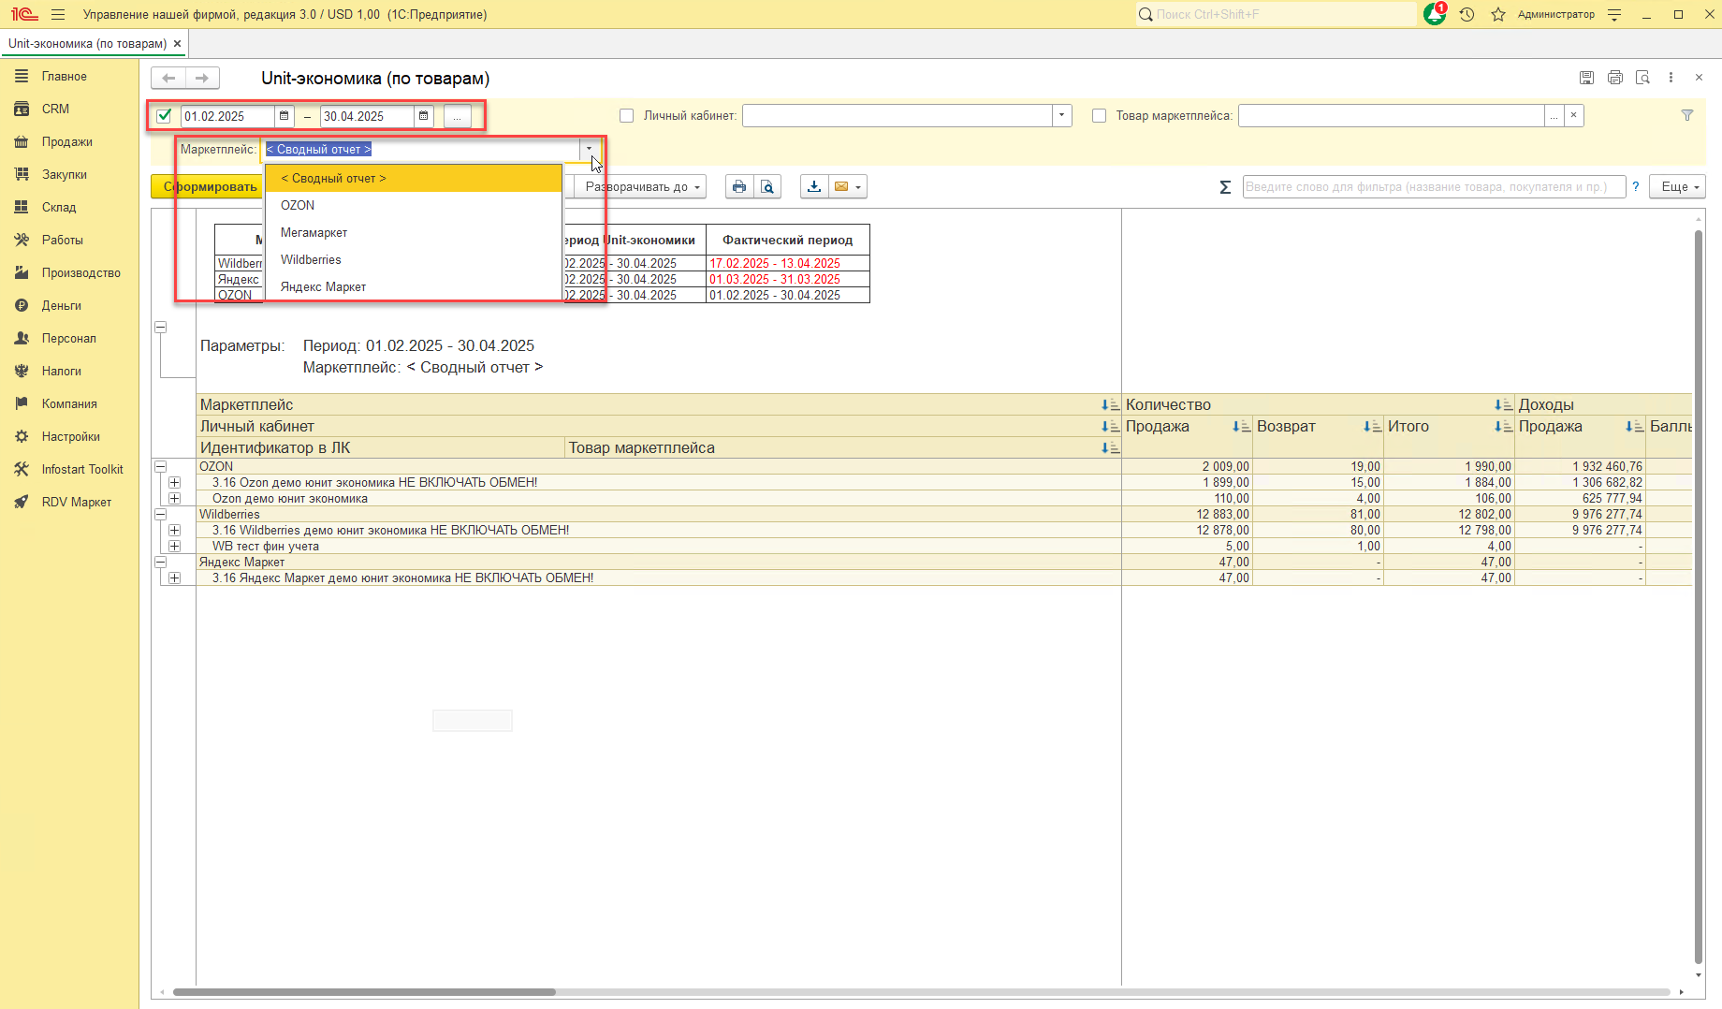
Task: Open the window settings lines icon
Action: click(1614, 14)
